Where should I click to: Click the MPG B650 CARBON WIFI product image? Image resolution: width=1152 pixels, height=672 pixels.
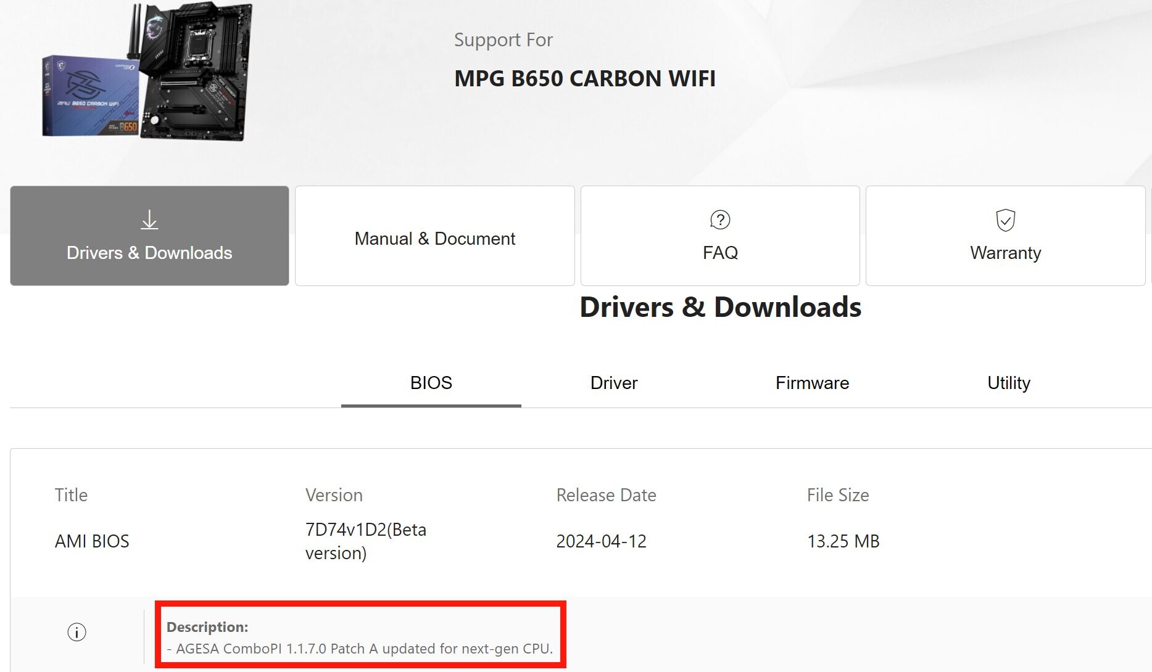(x=148, y=71)
